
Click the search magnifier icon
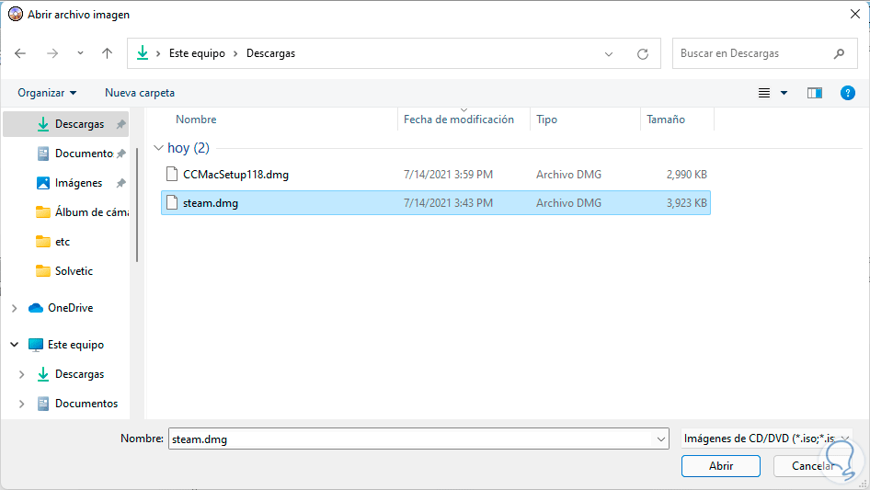839,53
